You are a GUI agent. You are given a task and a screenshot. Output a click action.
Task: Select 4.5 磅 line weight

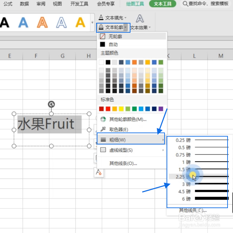point(199,191)
